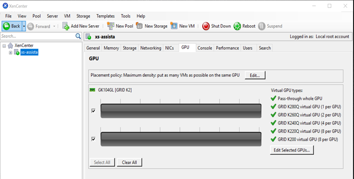The height and width of the screenshot is (179, 354).
Task: Click the New Storage toolbar icon
Action: click(139, 26)
